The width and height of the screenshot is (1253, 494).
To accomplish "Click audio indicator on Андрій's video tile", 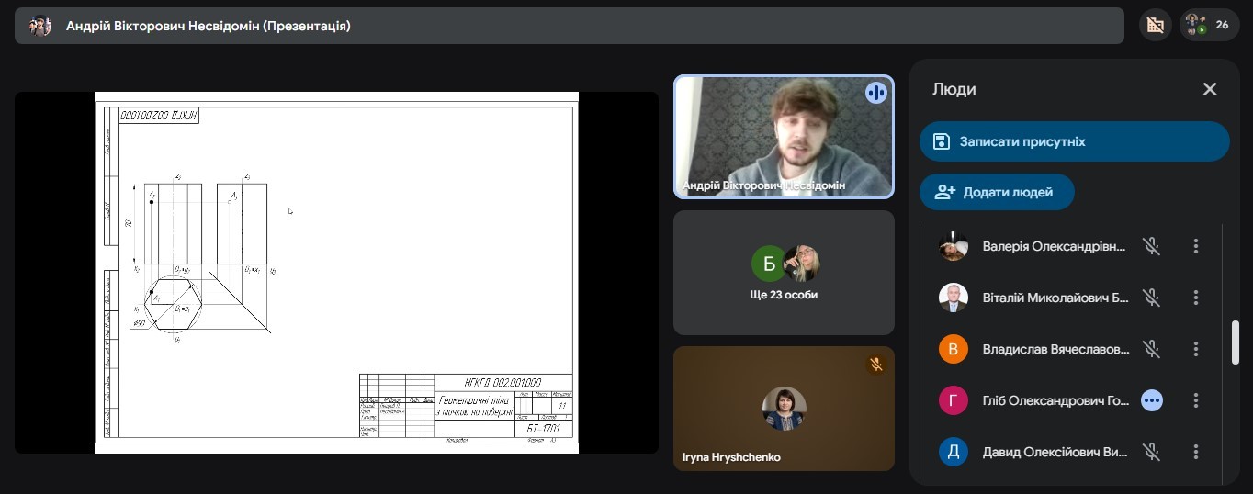I will pyautogui.click(x=875, y=93).
